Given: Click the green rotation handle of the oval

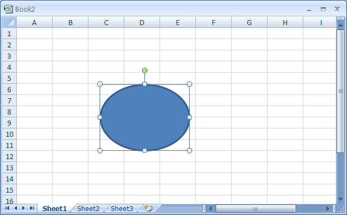Looking at the screenshot, I should coord(144,70).
